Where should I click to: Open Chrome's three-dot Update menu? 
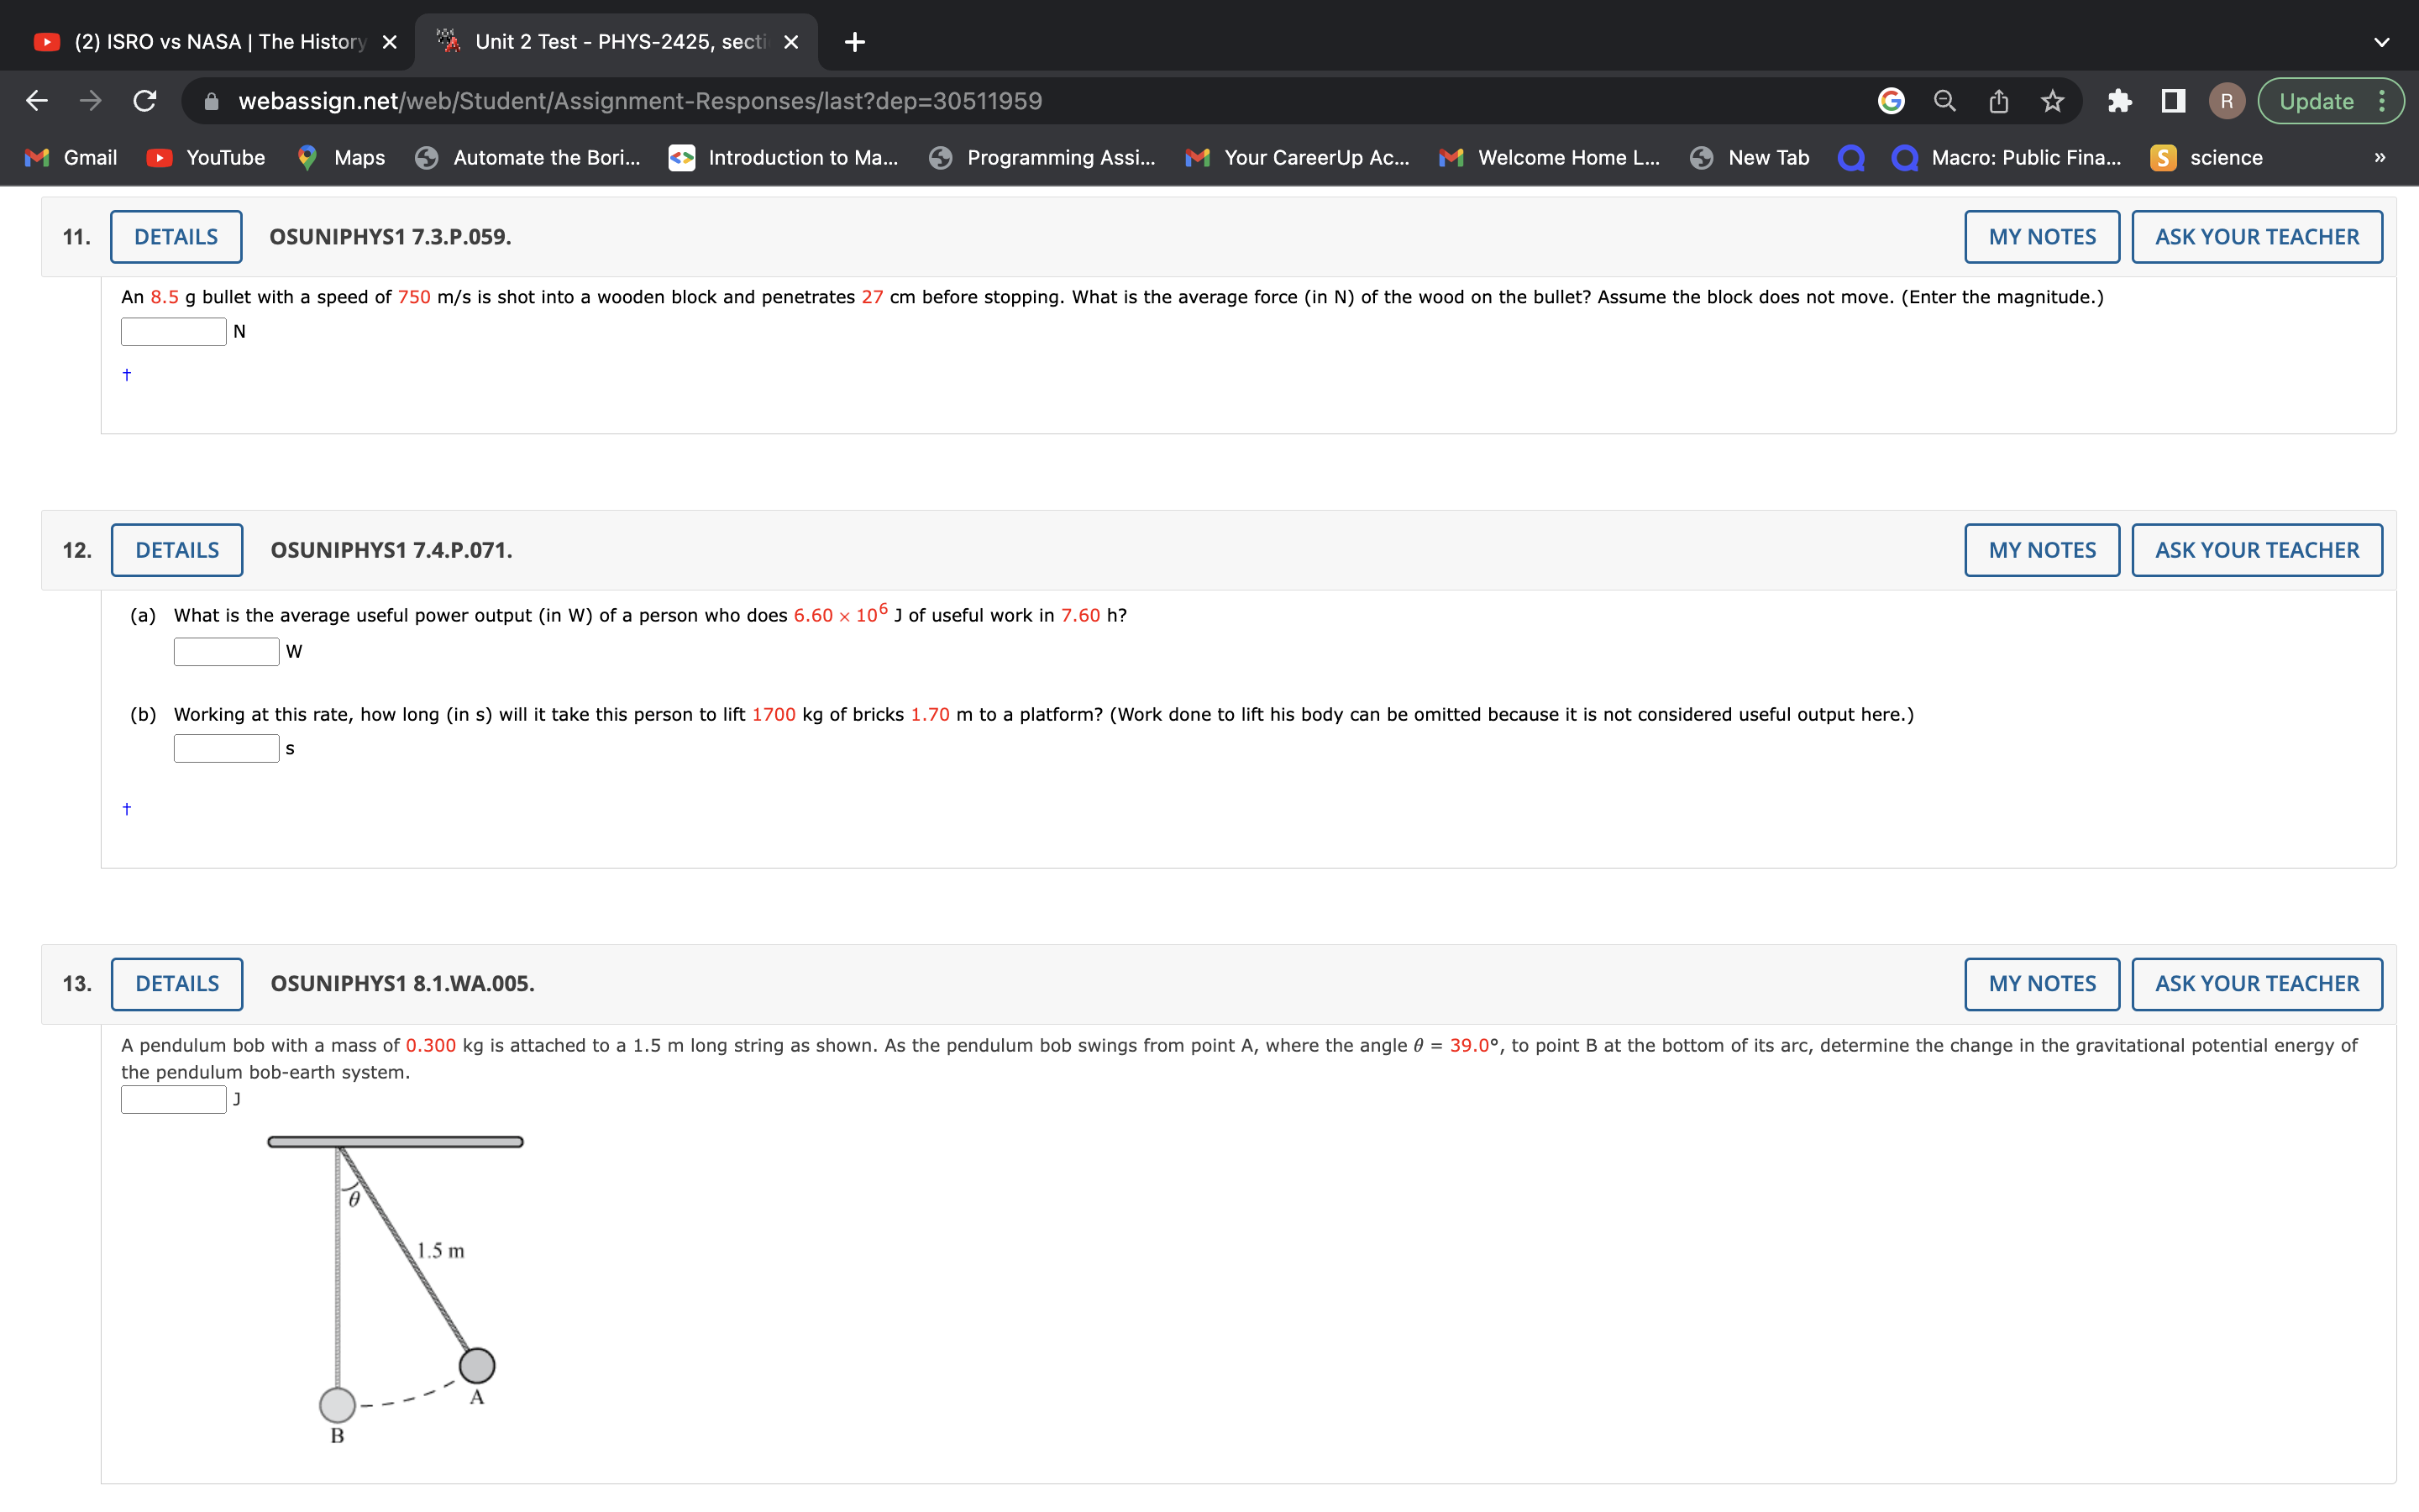pyautogui.click(x=2383, y=101)
